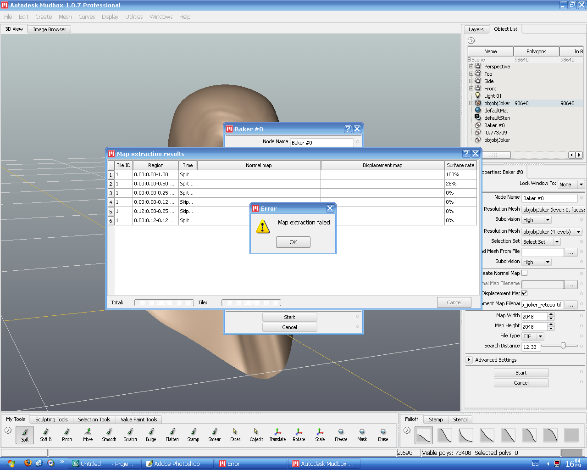
Task: Expand the Side camera node
Action: pos(471,81)
